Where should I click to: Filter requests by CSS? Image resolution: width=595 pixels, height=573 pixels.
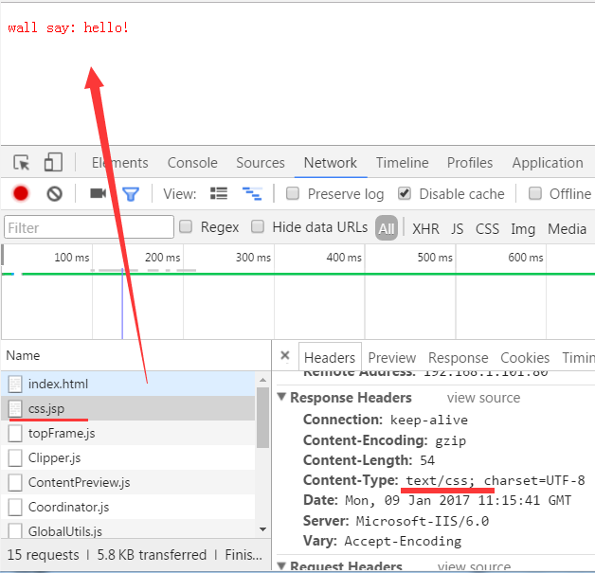pos(487,228)
